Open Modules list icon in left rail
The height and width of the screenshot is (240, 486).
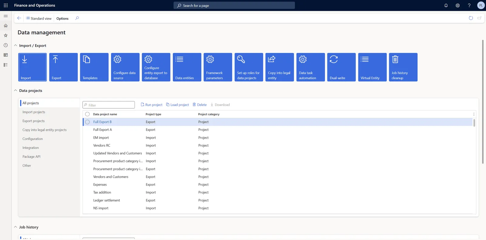click(x=6, y=65)
